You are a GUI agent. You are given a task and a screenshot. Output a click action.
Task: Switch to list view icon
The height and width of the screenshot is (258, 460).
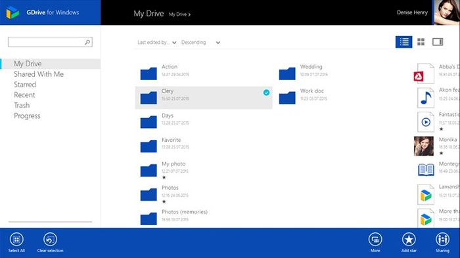403,42
